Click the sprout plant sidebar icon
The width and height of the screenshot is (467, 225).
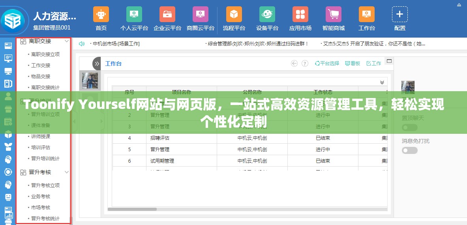click(8, 147)
